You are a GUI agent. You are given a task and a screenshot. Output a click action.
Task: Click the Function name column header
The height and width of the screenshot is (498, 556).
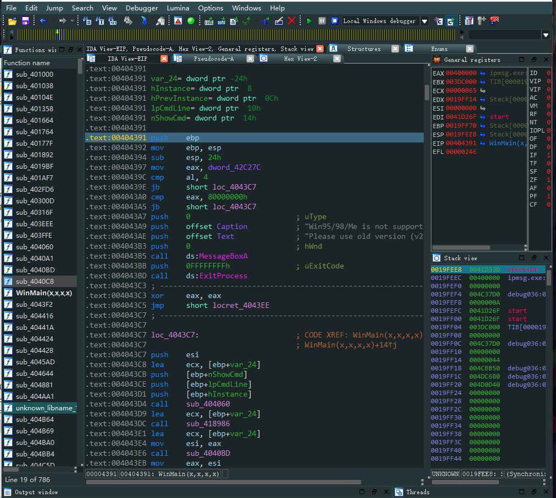click(27, 62)
